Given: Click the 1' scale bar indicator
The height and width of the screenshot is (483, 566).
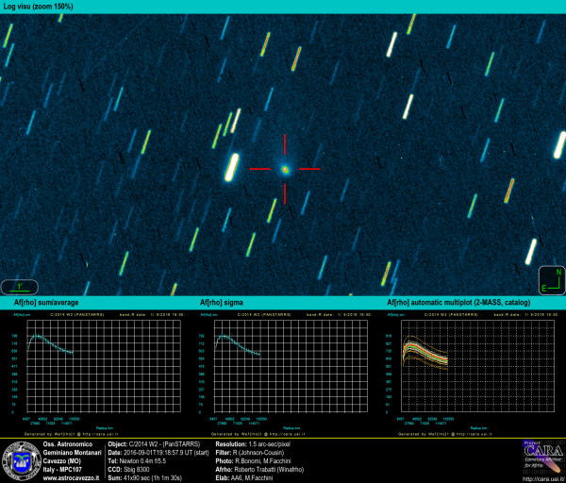Looking at the screenshot, I should [x=18, y=285].
